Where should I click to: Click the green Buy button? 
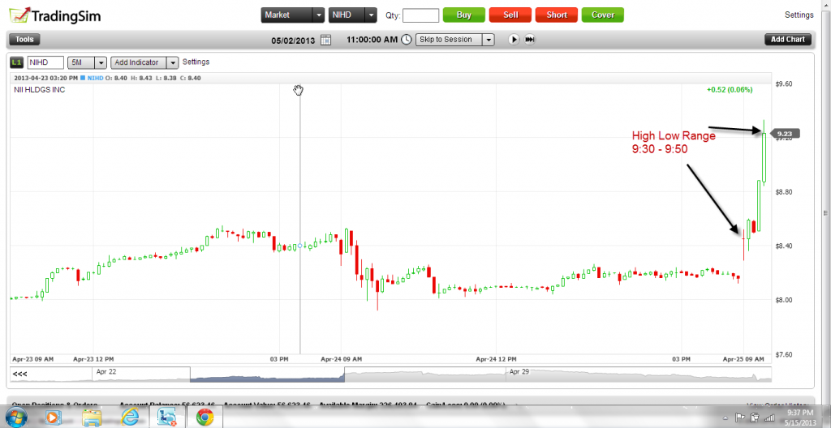point(463,15)
